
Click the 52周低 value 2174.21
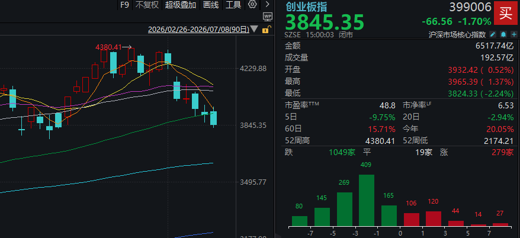[x=497, y=141]
